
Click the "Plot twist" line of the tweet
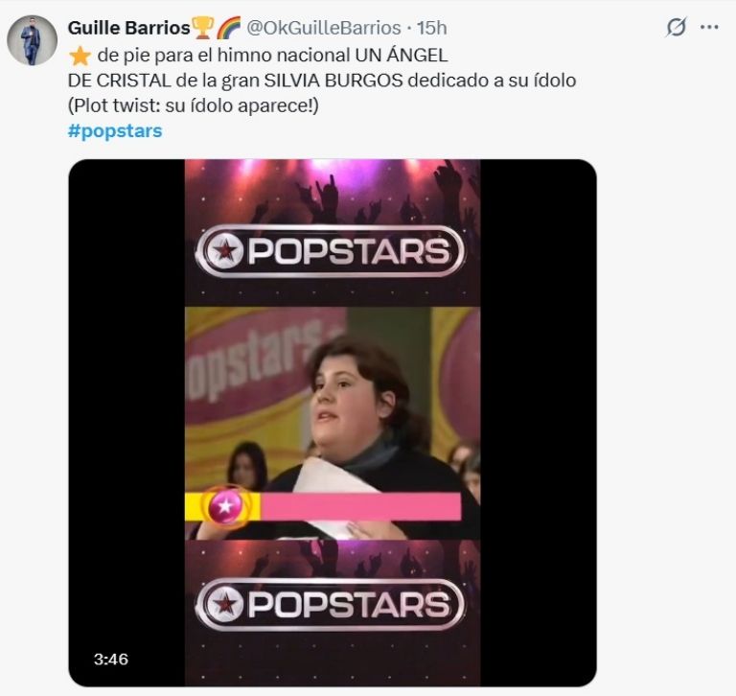pos(192,105)
